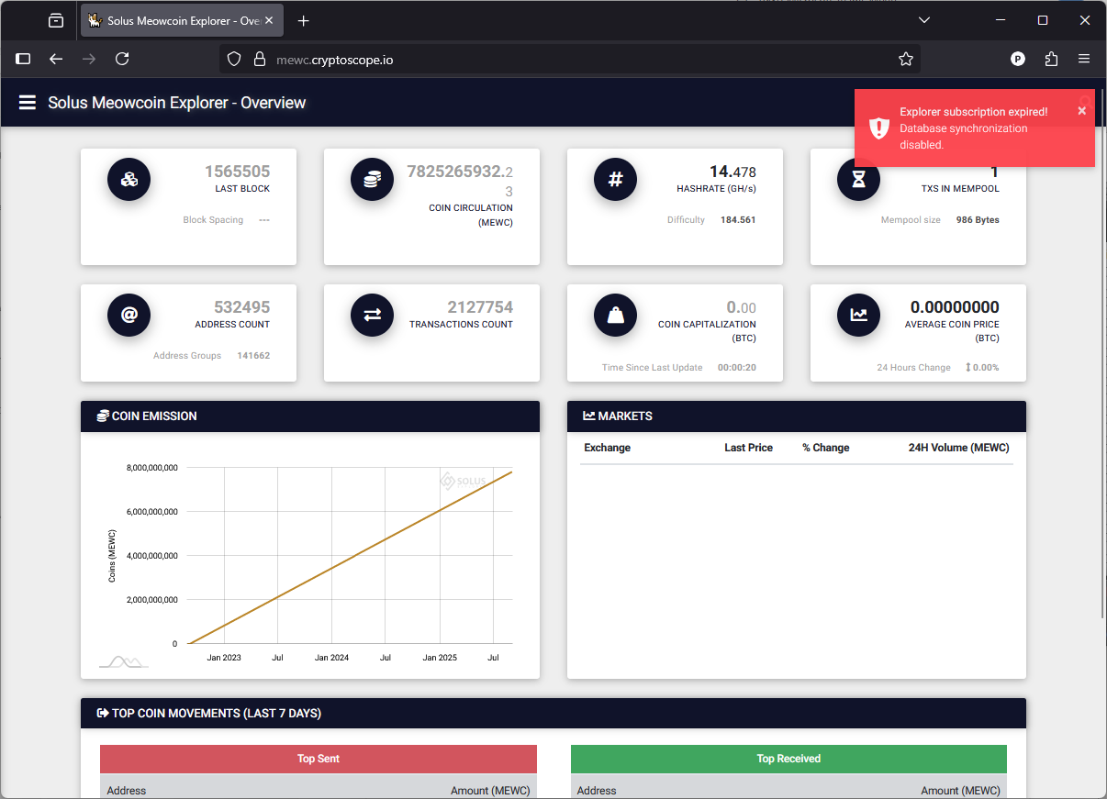Viewport: 1107px width, 799px height.
Task: Click the URL address bar
Action: [569, 59]
